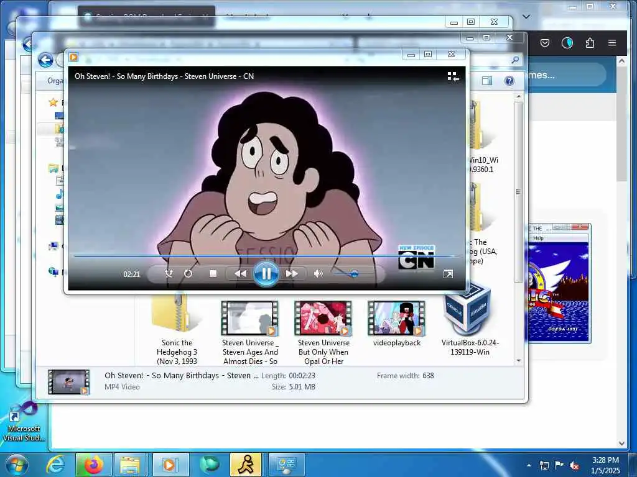This screenshot has width=637, height=477.
Task: Click the Favorites star in navigation pane
Action: (x=53, y=102)
